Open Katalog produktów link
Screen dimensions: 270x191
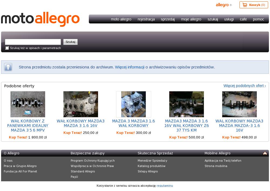(x=151, y=166)
